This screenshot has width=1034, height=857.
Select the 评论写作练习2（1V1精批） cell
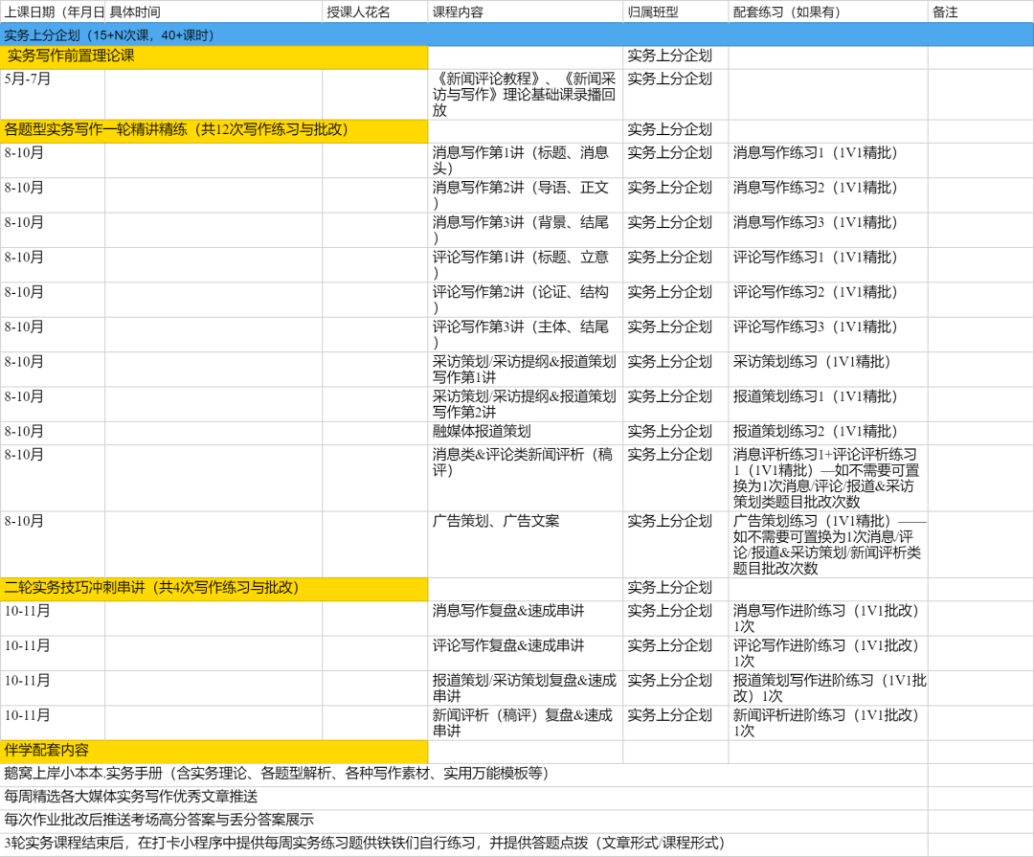pyautogui.click(x=828, y=300)
